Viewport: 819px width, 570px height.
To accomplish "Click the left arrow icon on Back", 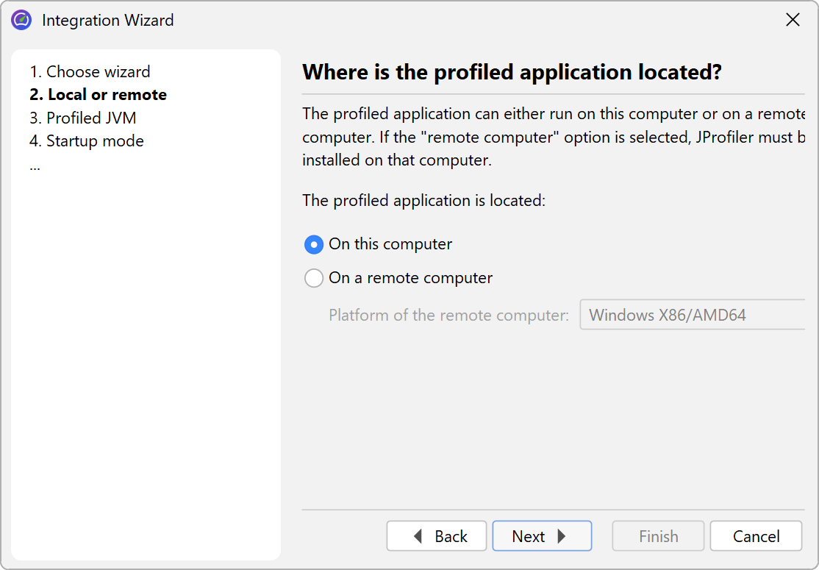I will pos(418,537).
